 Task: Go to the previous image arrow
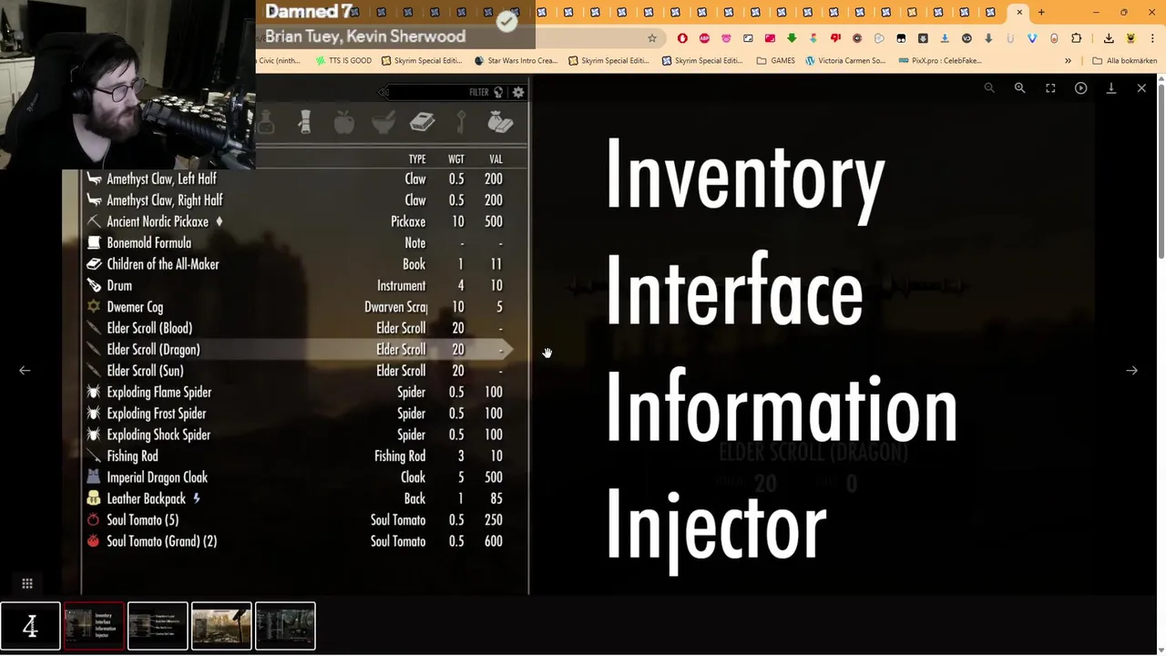[x=25, y=371]
